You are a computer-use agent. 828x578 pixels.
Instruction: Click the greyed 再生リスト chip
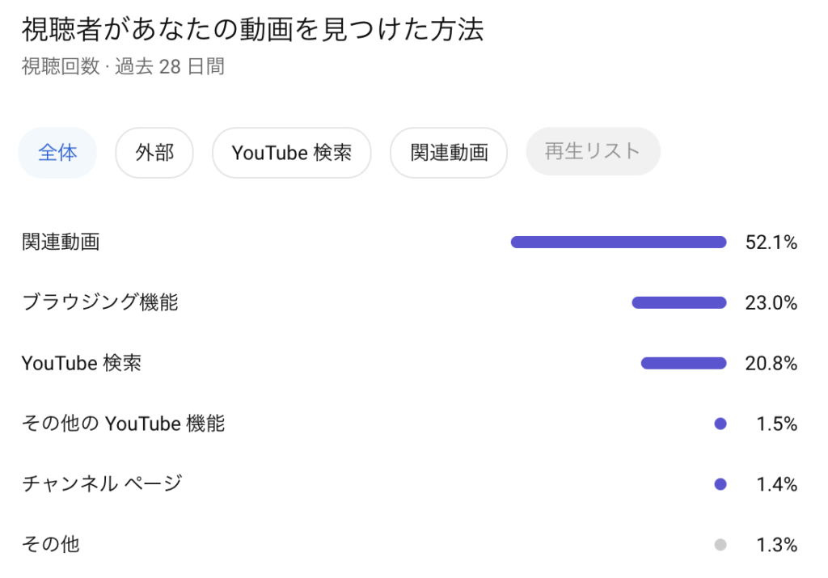click(x=593, y=151)
